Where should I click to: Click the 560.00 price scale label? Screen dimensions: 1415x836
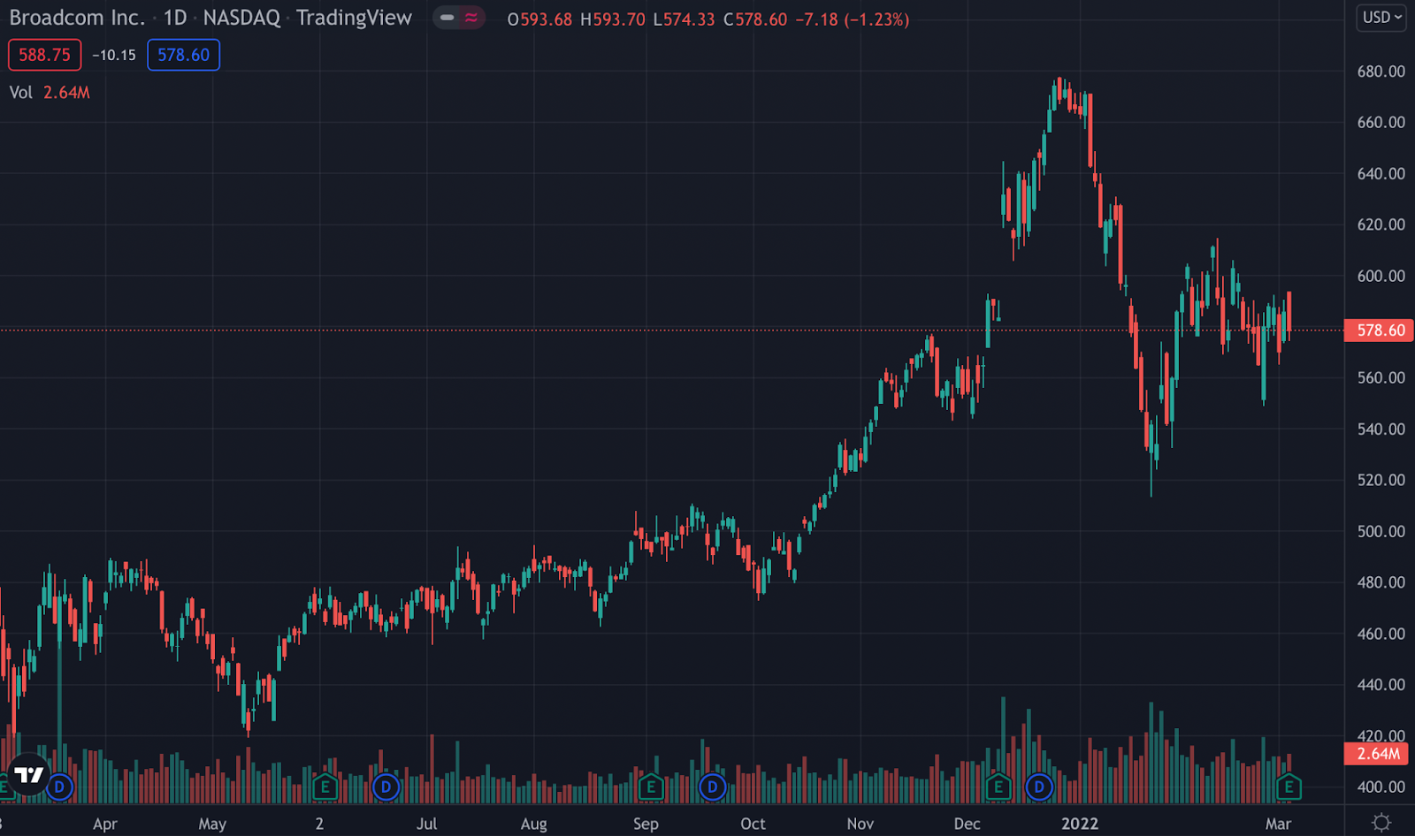[x=1381, y=378]
